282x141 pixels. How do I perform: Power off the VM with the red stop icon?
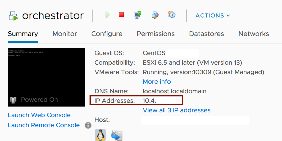coord(122,15)
